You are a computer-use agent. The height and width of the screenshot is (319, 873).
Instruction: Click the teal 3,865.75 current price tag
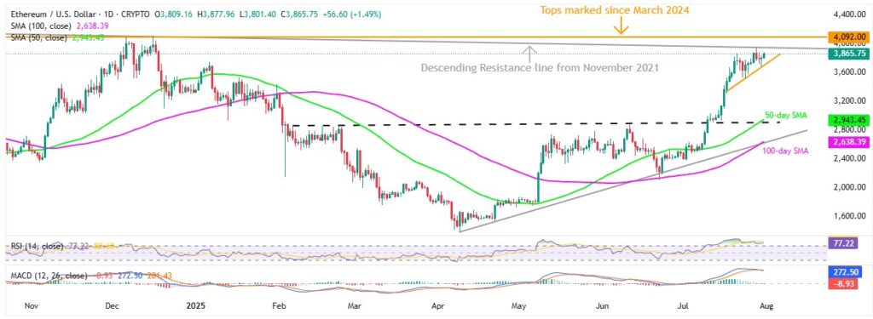pos(848,54)
